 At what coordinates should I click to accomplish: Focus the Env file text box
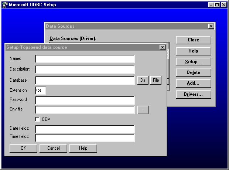(85, 110)
